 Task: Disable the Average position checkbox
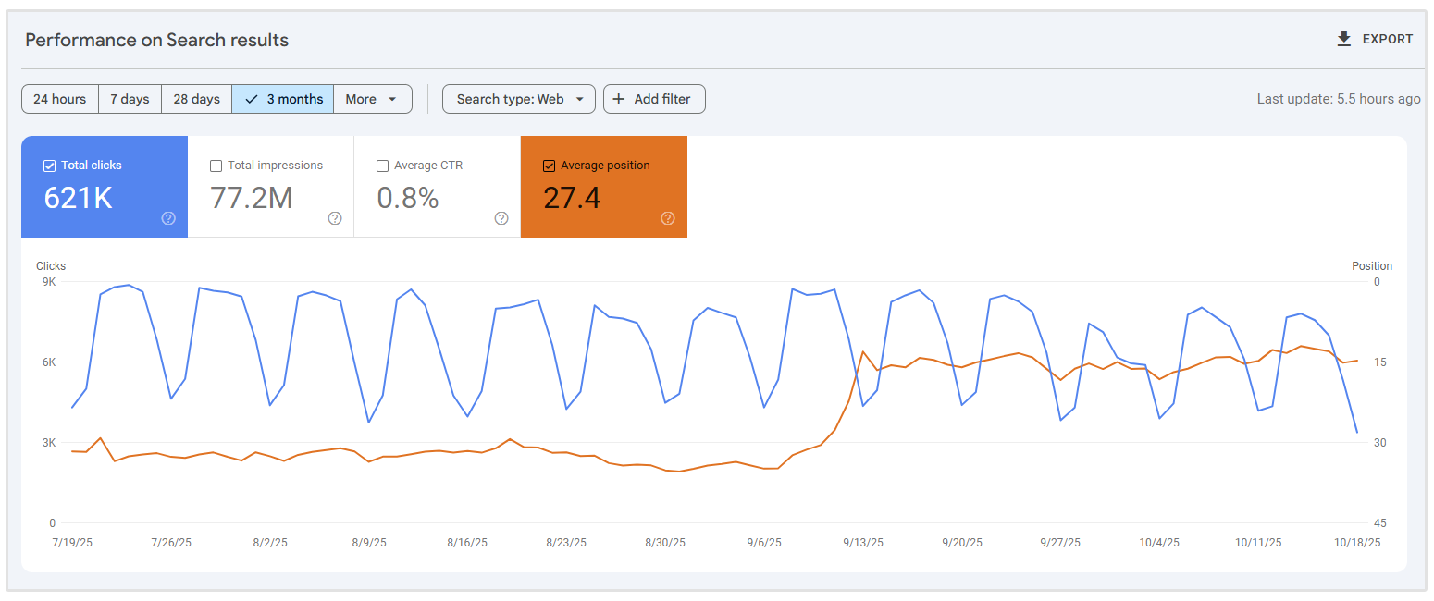(549, 166)
